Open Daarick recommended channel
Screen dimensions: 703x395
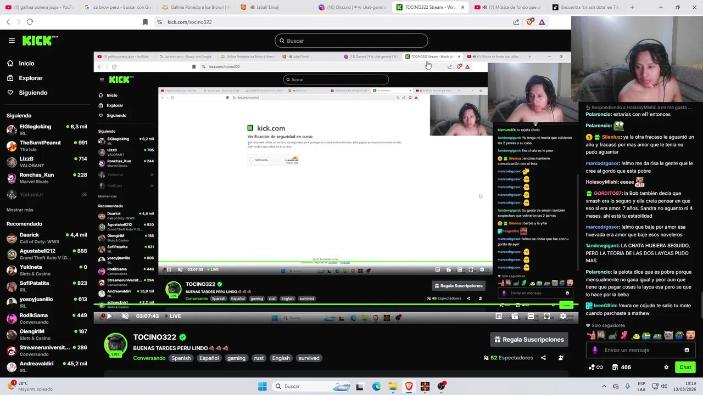point(47,238)
